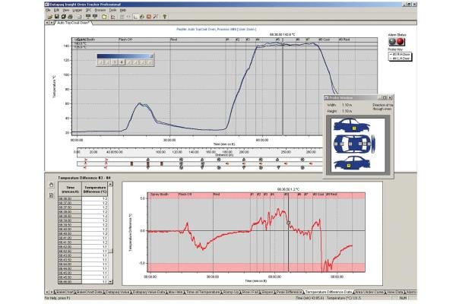
Task: Click the top-view car diagram in Probe Window
Action: tap(354, 142)
